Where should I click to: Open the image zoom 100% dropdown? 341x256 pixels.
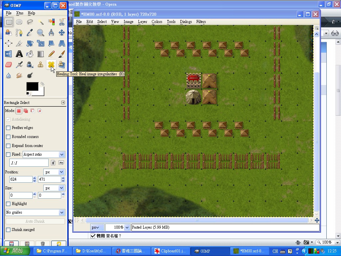click(x=127, y=227)
